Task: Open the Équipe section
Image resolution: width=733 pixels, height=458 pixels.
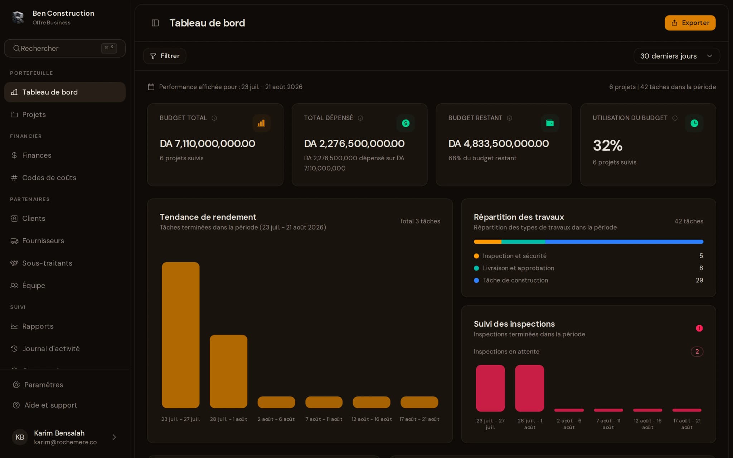Action: point(65,286)
